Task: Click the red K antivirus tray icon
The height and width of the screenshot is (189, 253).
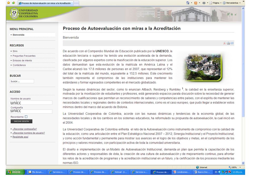Action: (x=230, y=172)
